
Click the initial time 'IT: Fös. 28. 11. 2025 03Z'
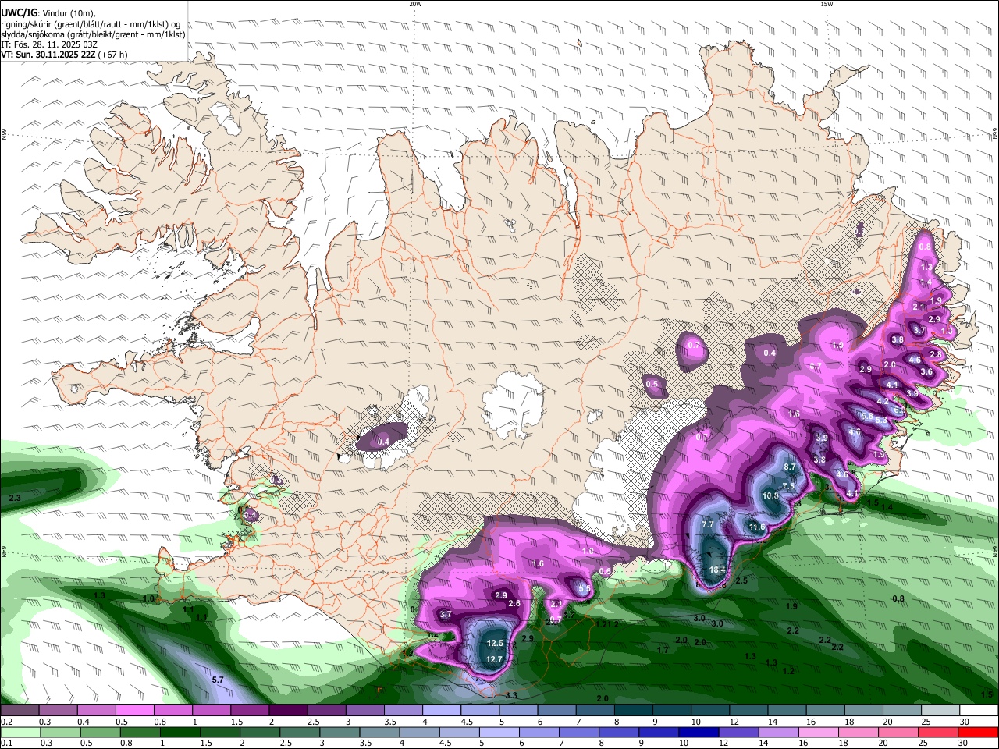click(48, 44)
